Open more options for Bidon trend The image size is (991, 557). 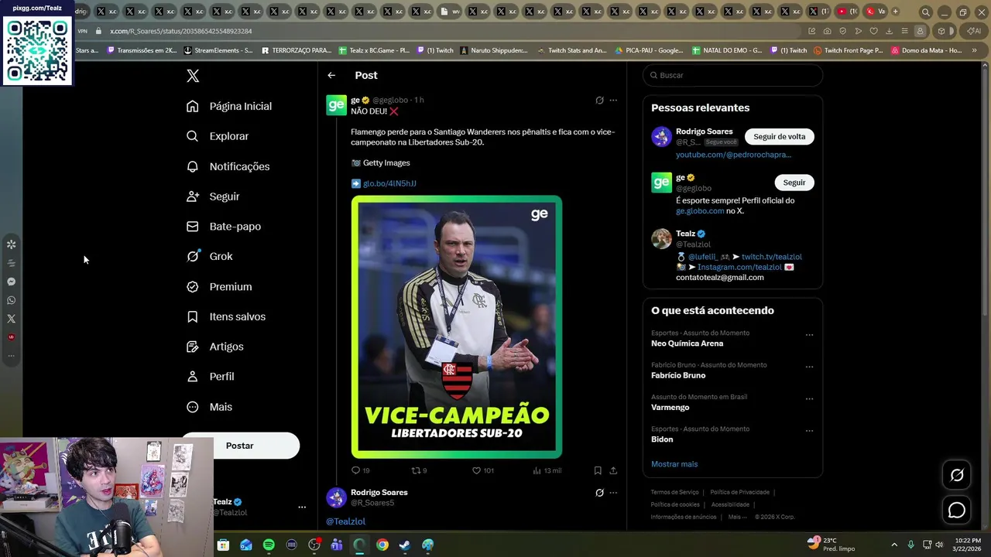tap(809, 431)
